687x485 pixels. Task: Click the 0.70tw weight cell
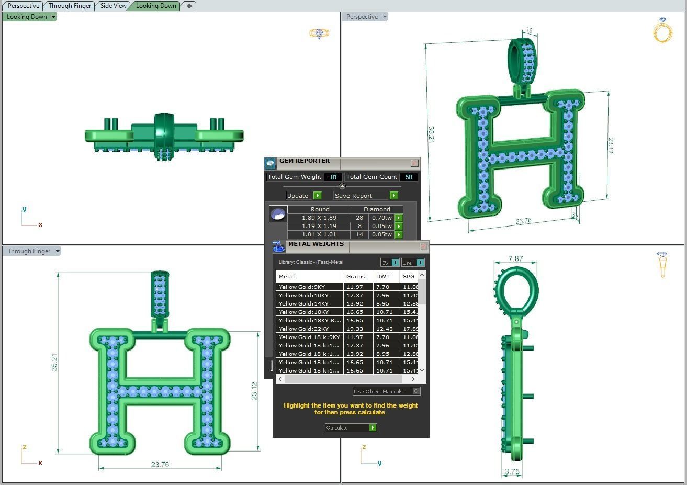click(x=381, y=218)
